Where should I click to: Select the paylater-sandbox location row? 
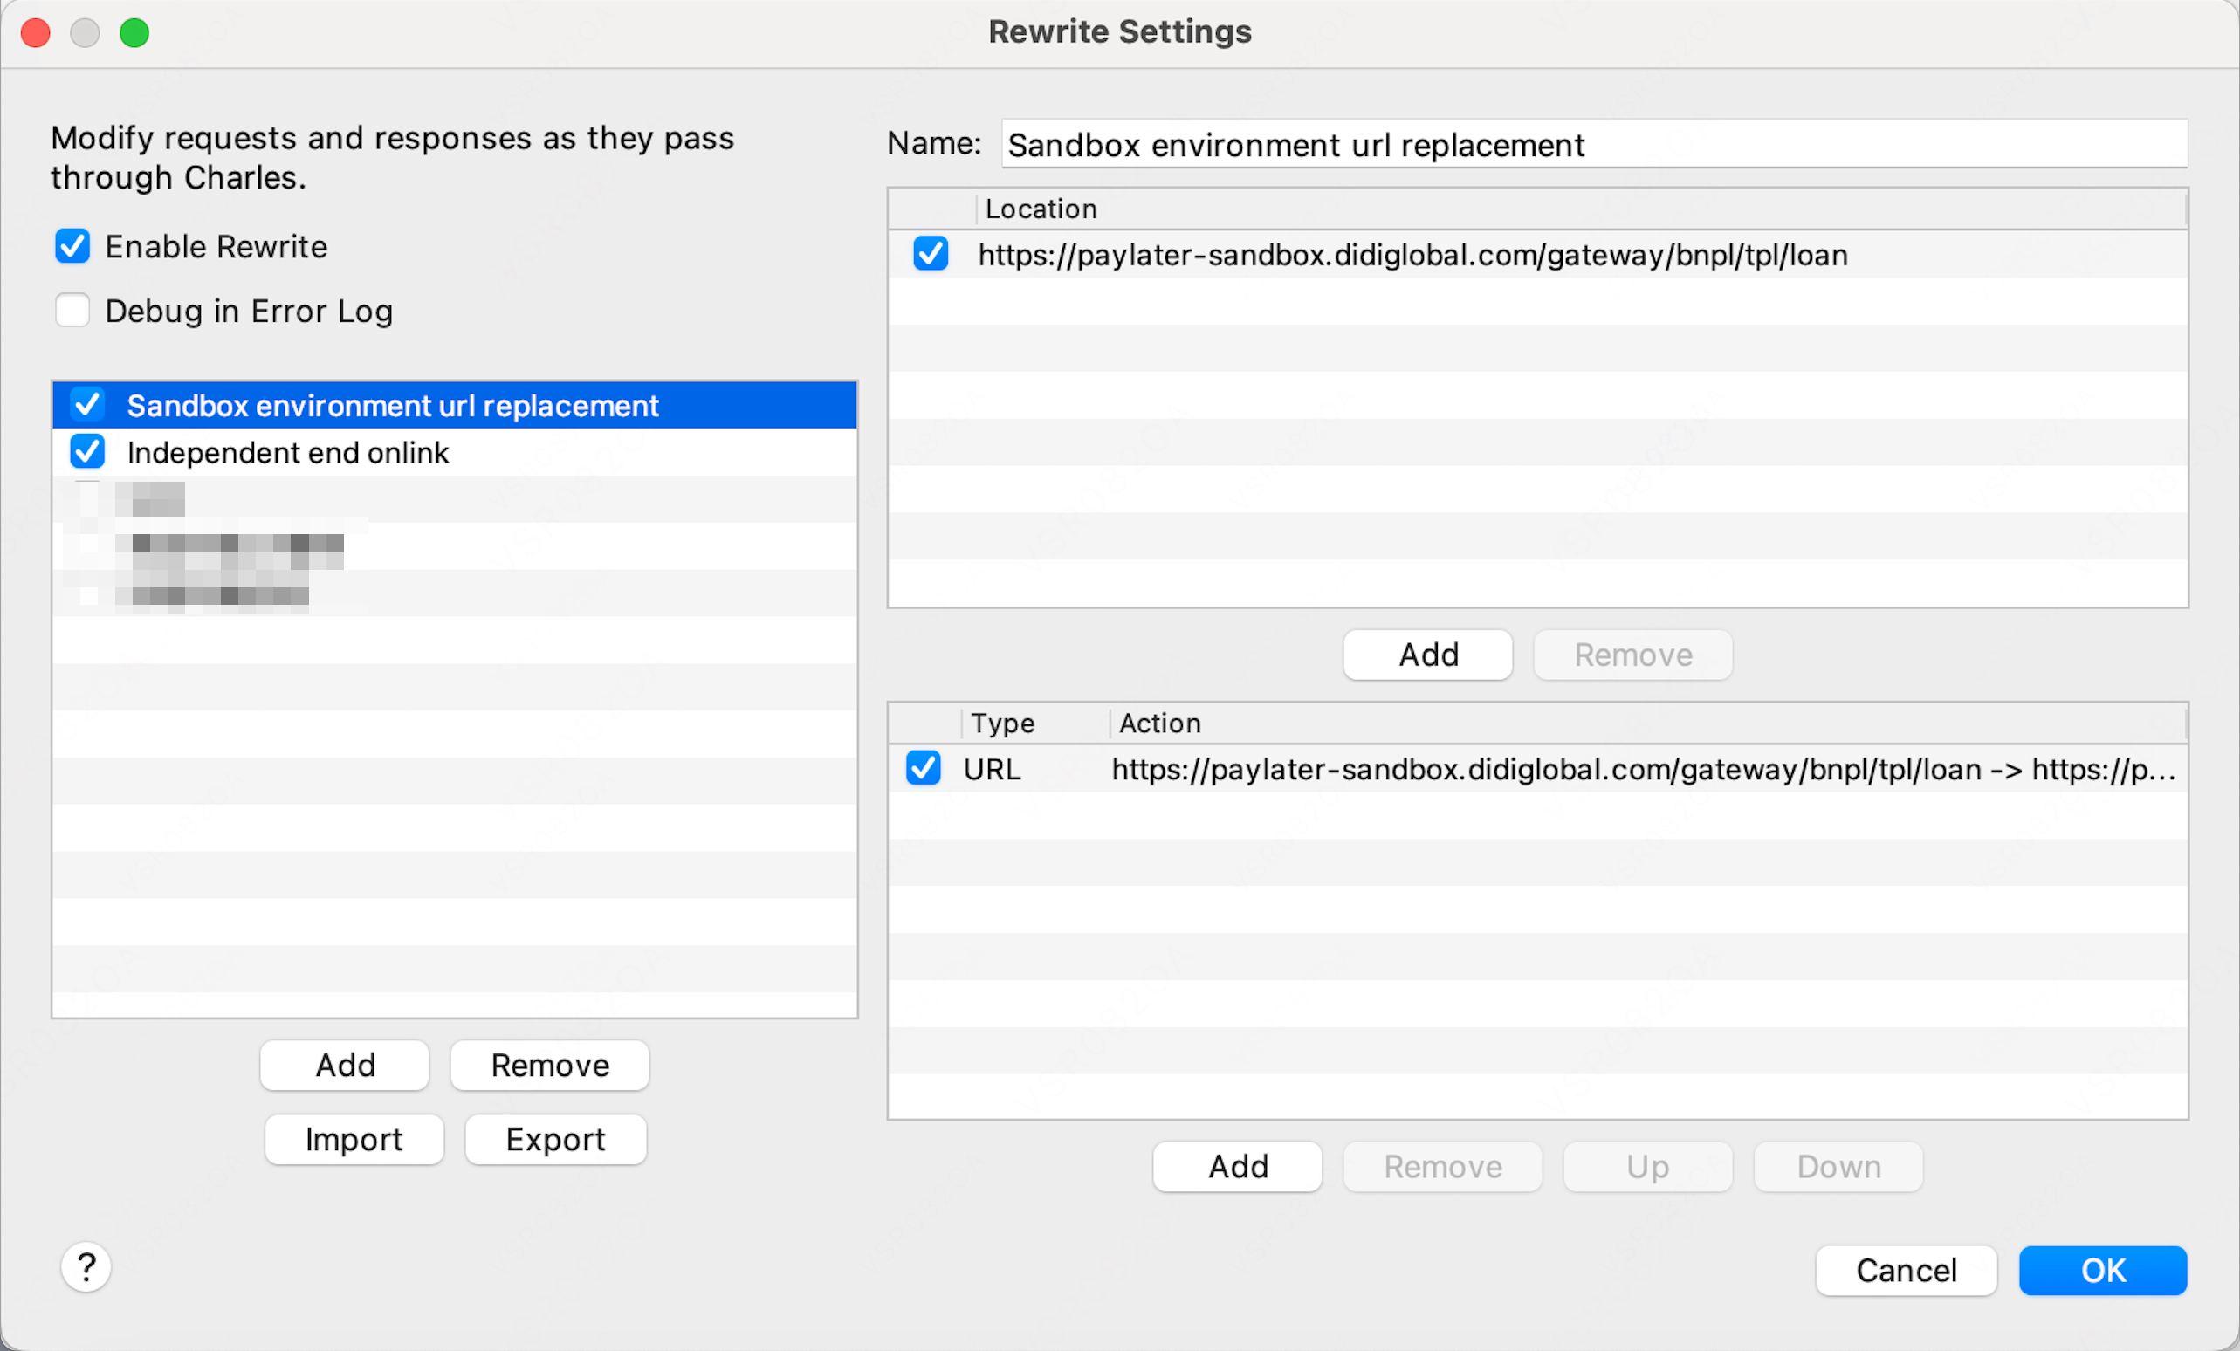click(1538, 255)
